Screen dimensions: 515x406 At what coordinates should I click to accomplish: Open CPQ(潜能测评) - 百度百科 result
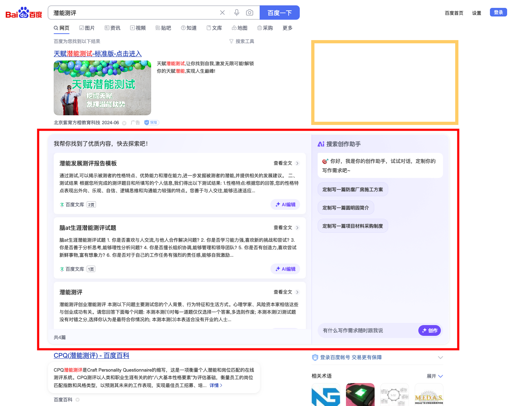coord(91,356)
